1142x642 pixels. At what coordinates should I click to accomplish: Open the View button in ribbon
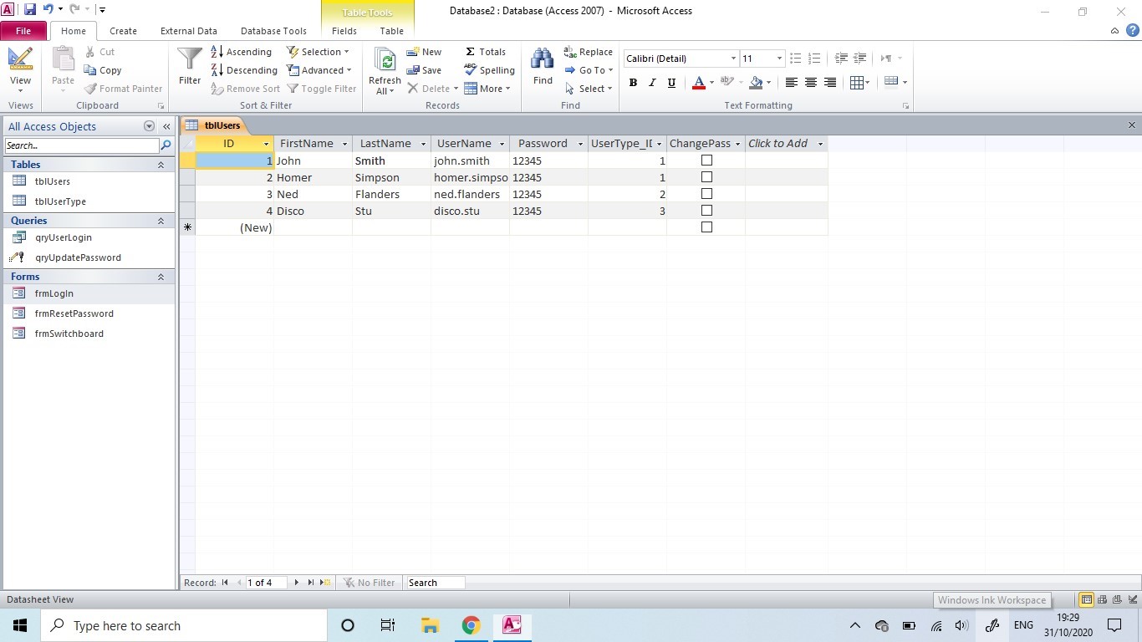20,69
